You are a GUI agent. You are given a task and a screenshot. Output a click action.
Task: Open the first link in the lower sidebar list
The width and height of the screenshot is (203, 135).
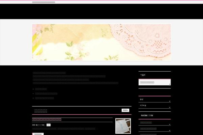(x=146, y=123)
